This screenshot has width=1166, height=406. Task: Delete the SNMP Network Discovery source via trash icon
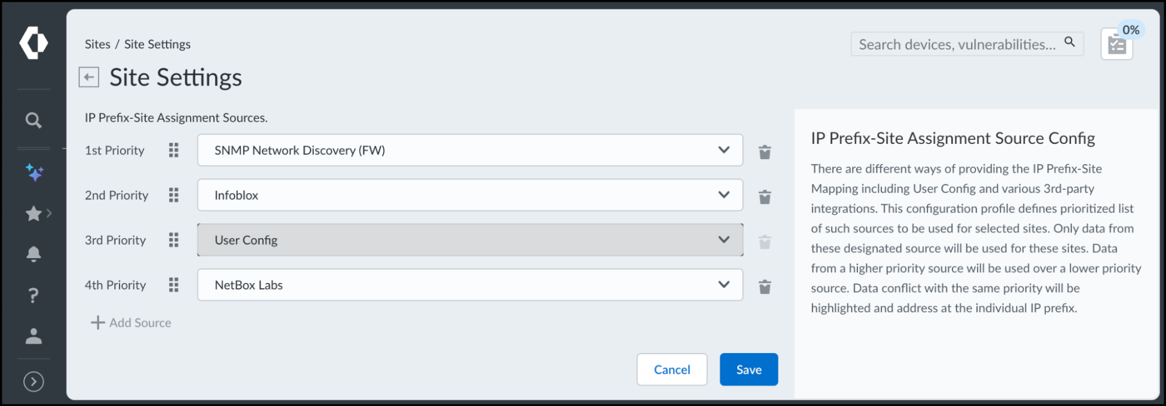point(765,151)
